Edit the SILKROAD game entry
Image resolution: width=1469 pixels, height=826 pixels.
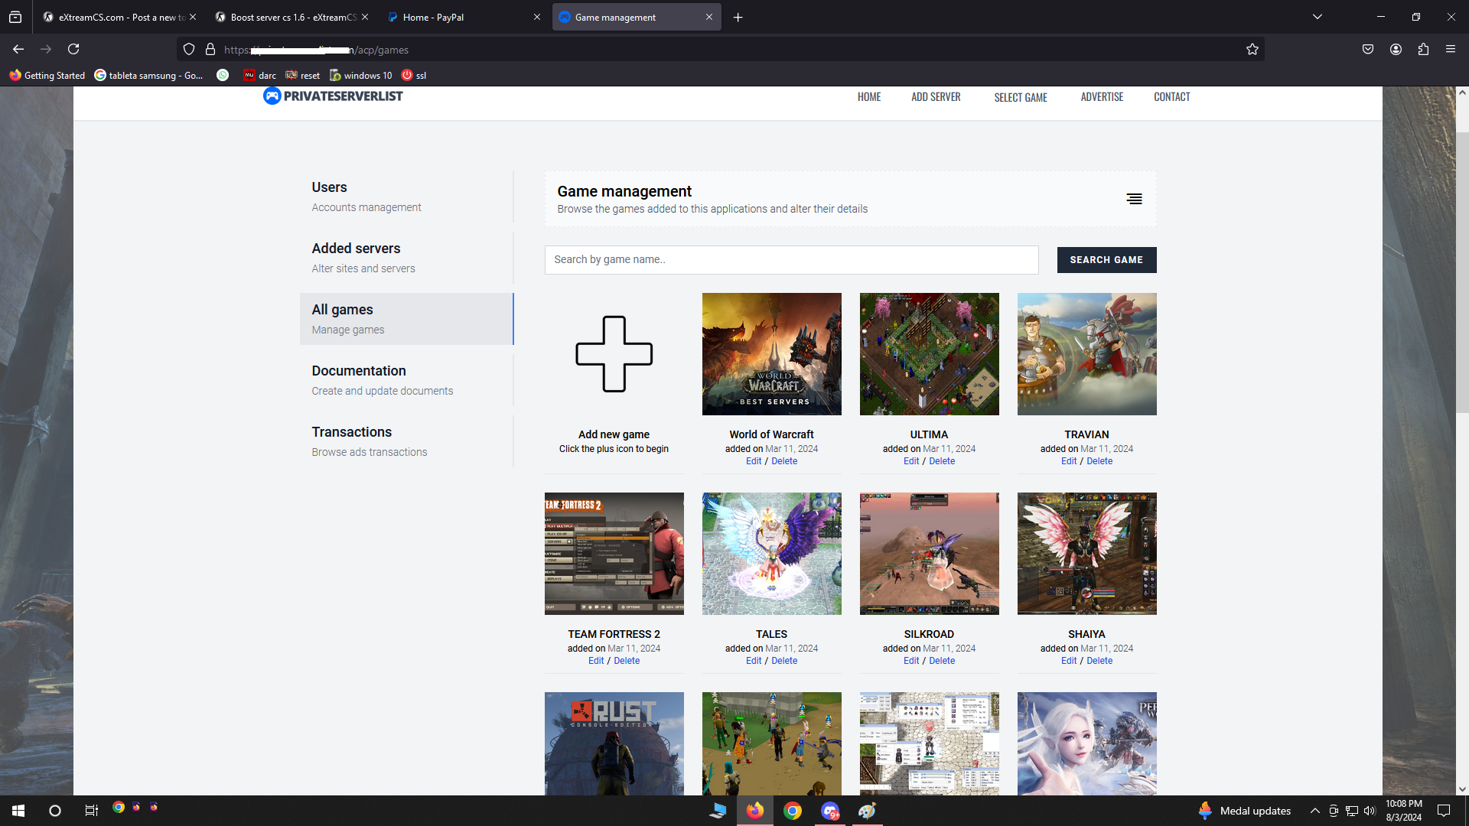911,661
